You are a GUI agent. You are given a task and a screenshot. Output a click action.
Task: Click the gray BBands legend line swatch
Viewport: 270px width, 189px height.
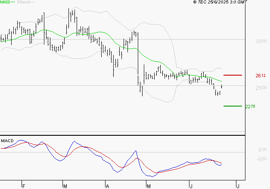[32, 2]
